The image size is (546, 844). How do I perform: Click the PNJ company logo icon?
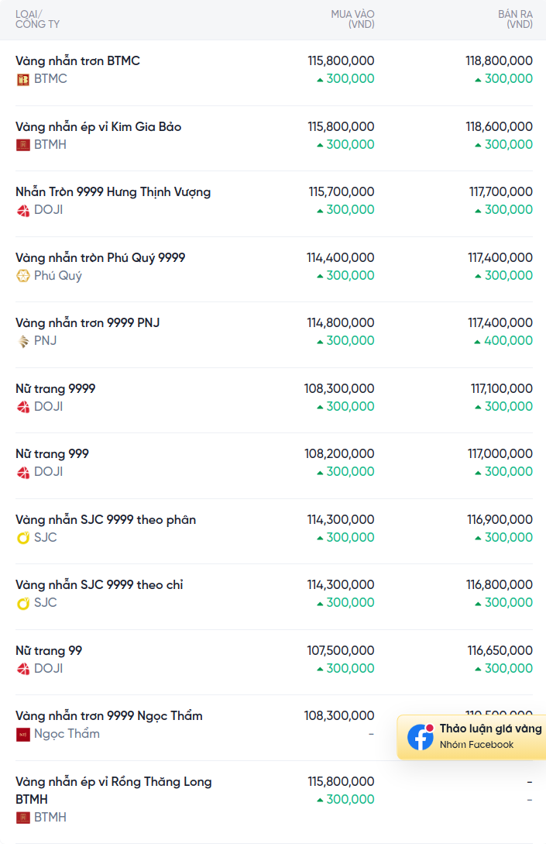(22, 341)
